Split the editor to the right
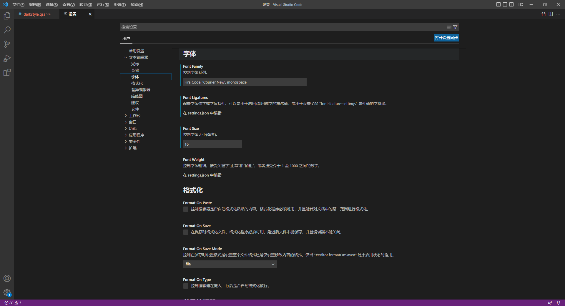 (x=551, y=14)
